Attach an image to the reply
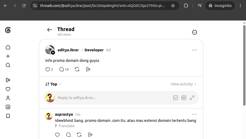Viewport: 246px width, 139px height. click(x=175, y=98)
